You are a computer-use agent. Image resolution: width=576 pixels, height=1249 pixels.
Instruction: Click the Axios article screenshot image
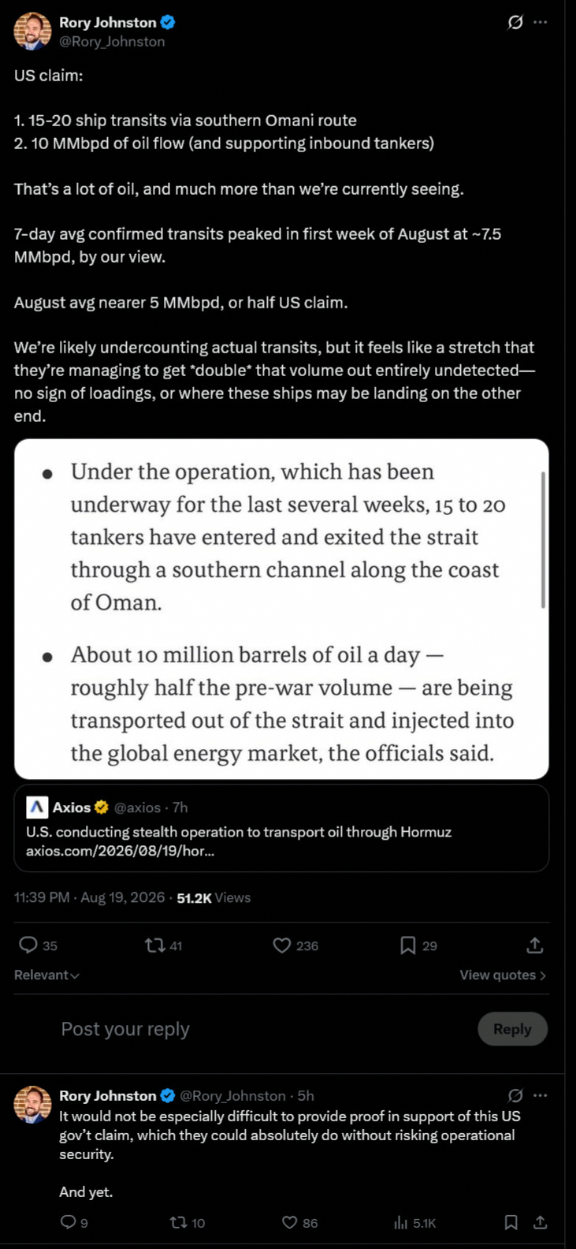click(281, 609)
